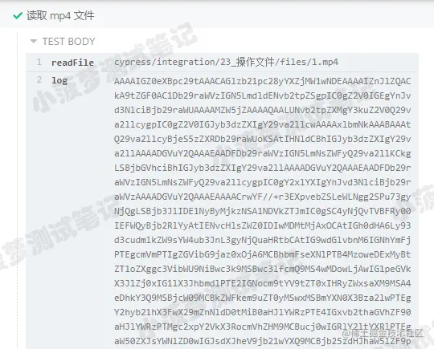
Task: Click the green passed checkmark icon
Action: point(18,16)
